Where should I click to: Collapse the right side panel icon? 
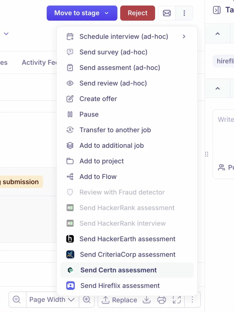pos(217,10)
